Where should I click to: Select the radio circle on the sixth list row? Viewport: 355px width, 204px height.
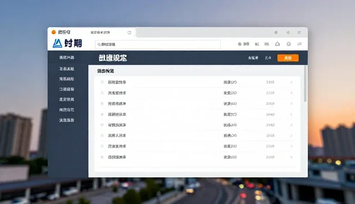[x=102, y=135]
